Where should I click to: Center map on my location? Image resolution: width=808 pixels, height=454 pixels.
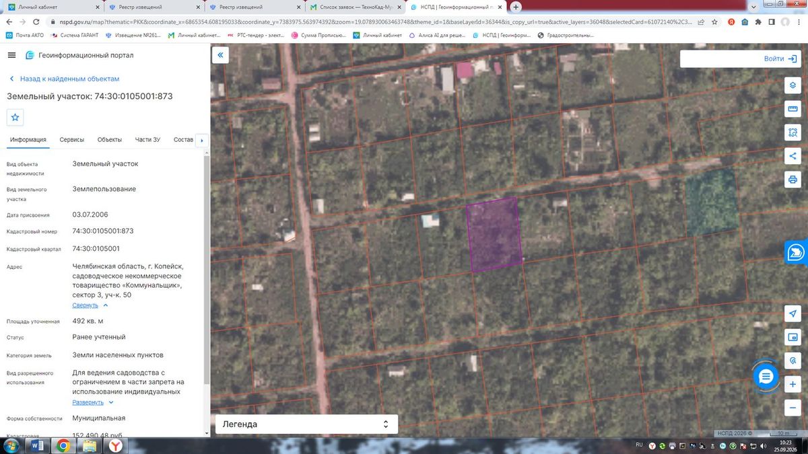(793, 314)
